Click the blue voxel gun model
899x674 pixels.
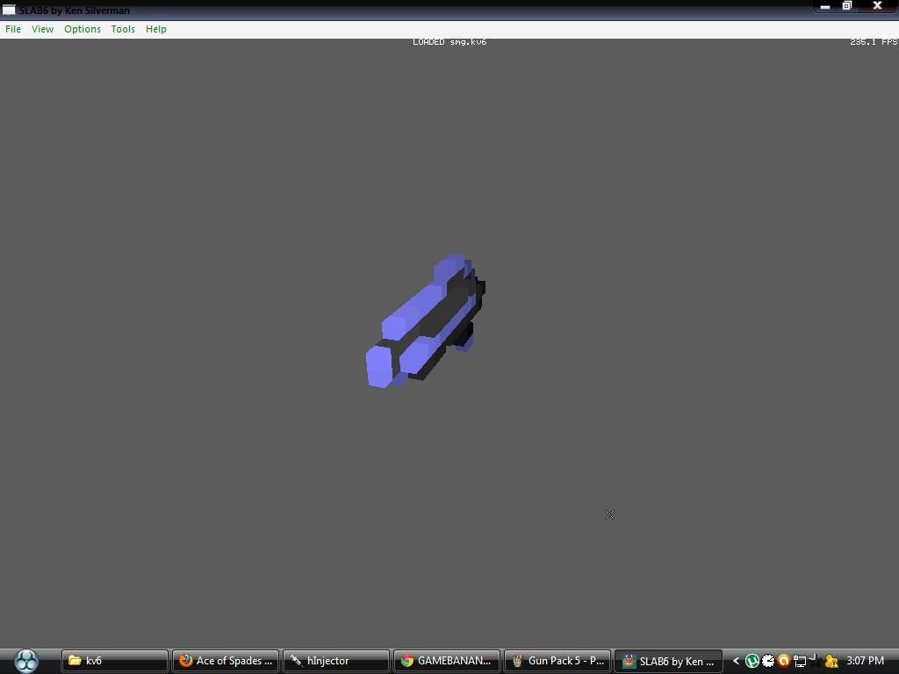pyautogui.click(x=426, y=320)
